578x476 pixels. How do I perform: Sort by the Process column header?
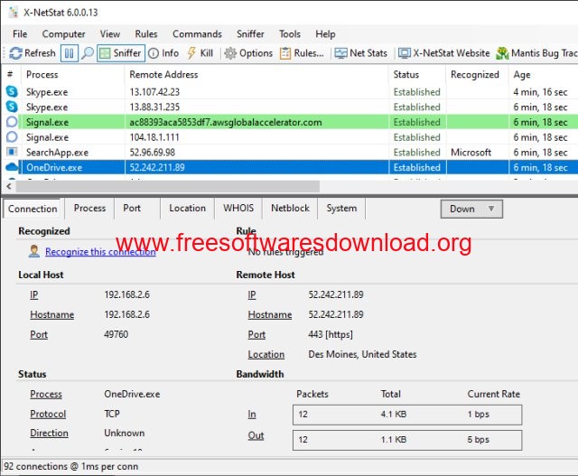tap(73, 74)
